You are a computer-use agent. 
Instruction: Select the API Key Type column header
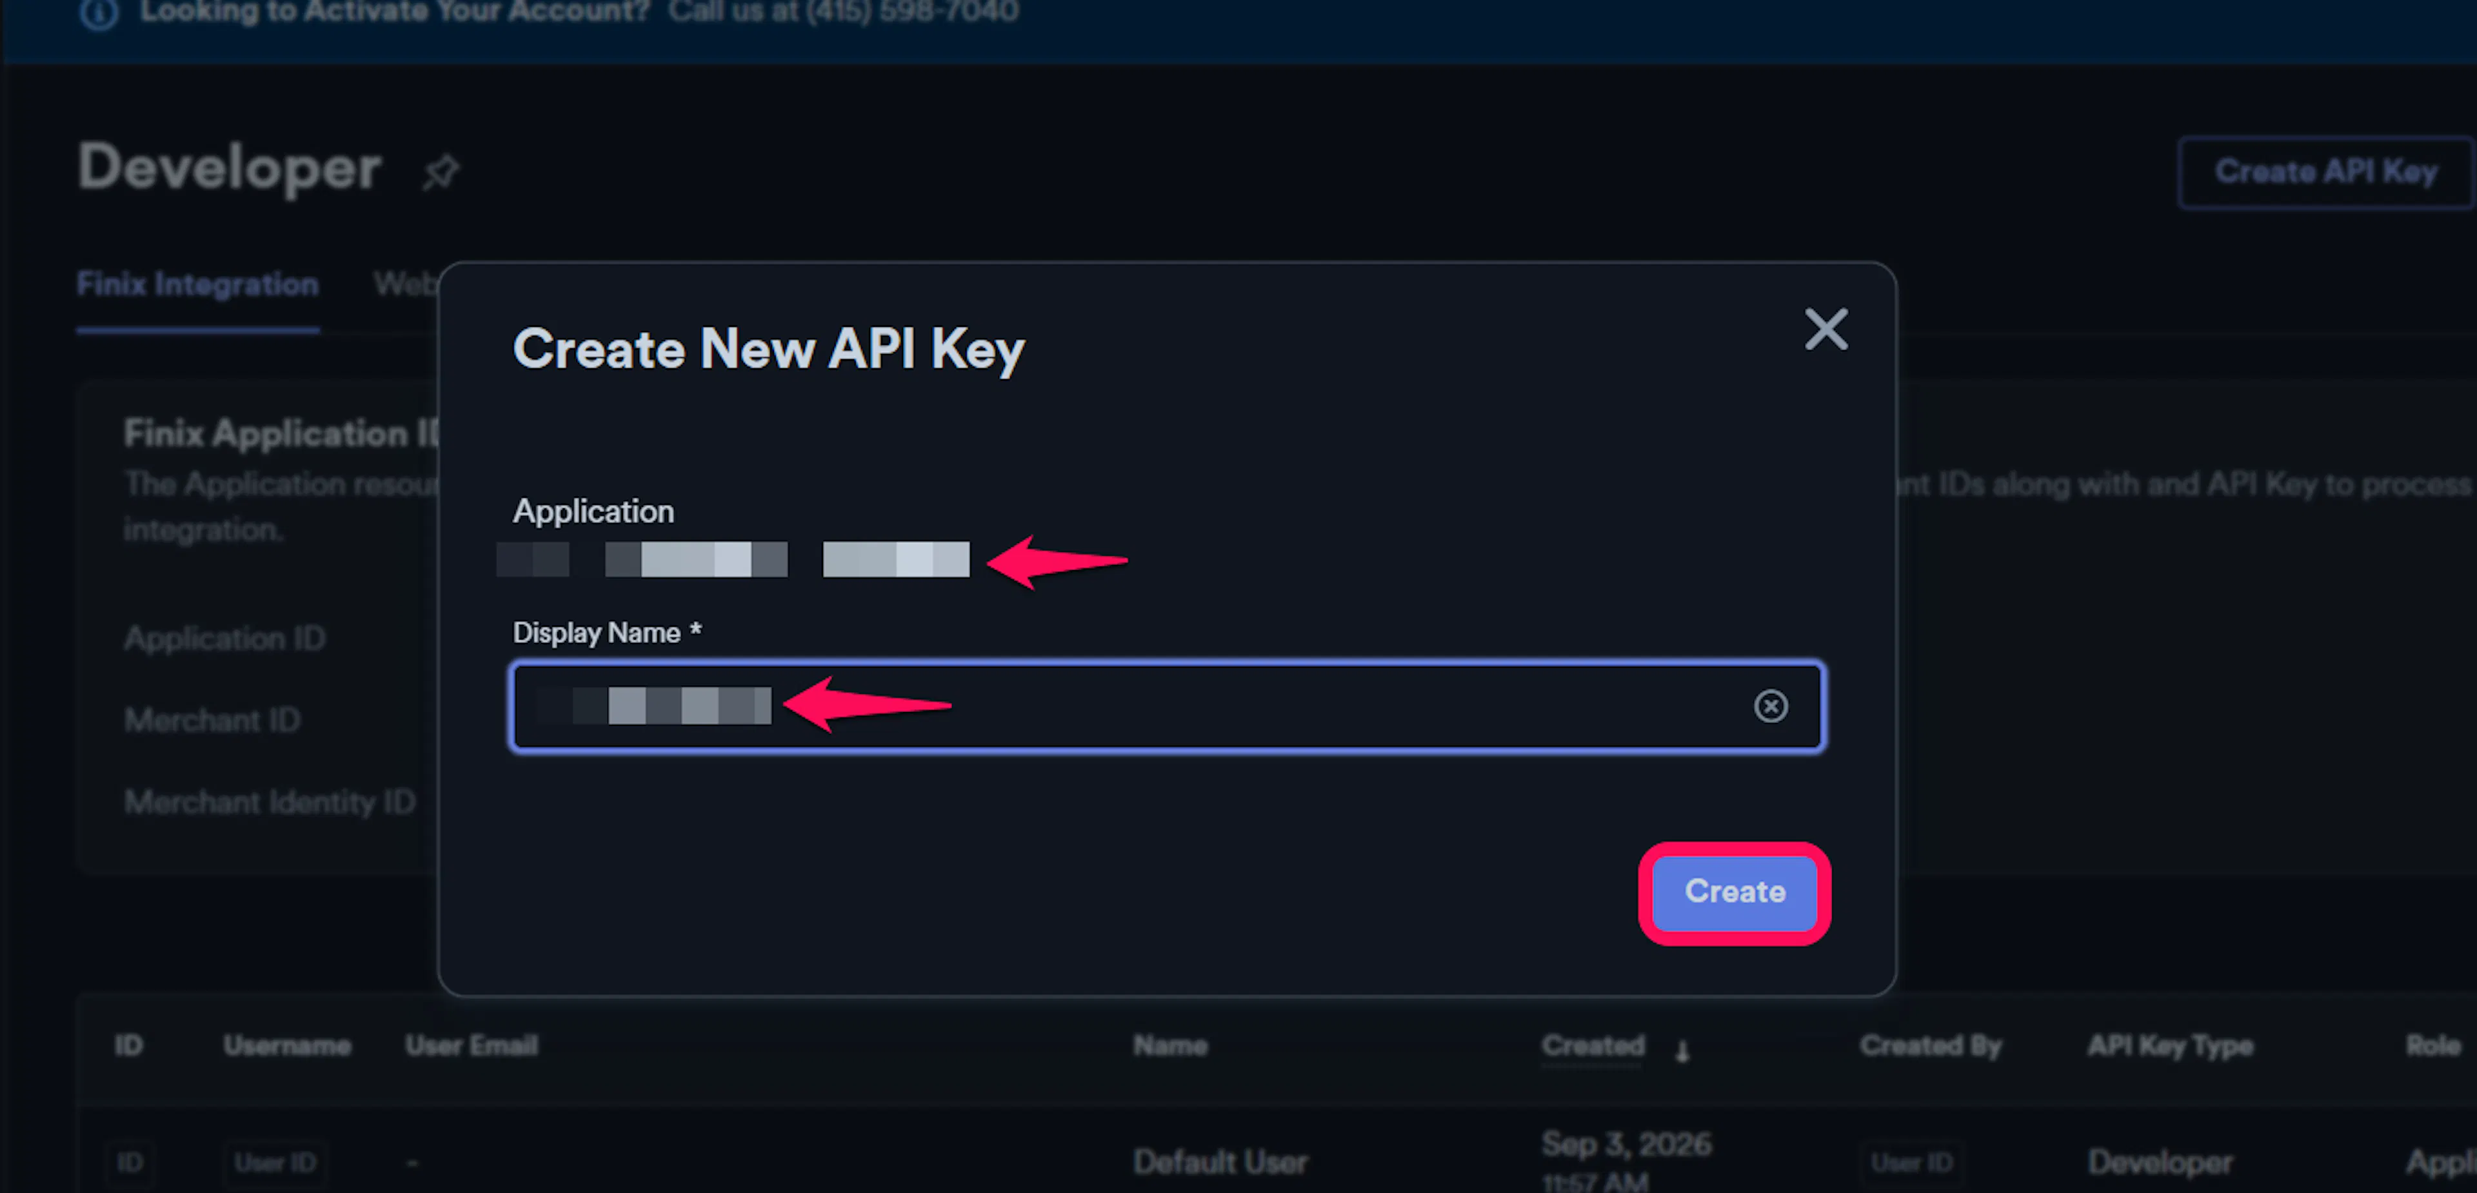(x=2169, y=1045)
